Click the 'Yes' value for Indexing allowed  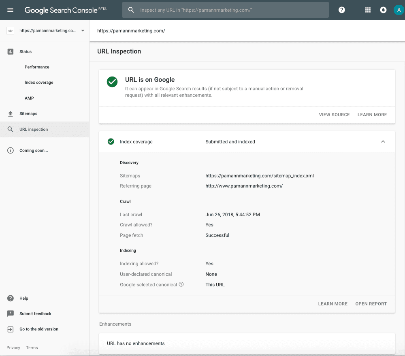click(209, 264)
